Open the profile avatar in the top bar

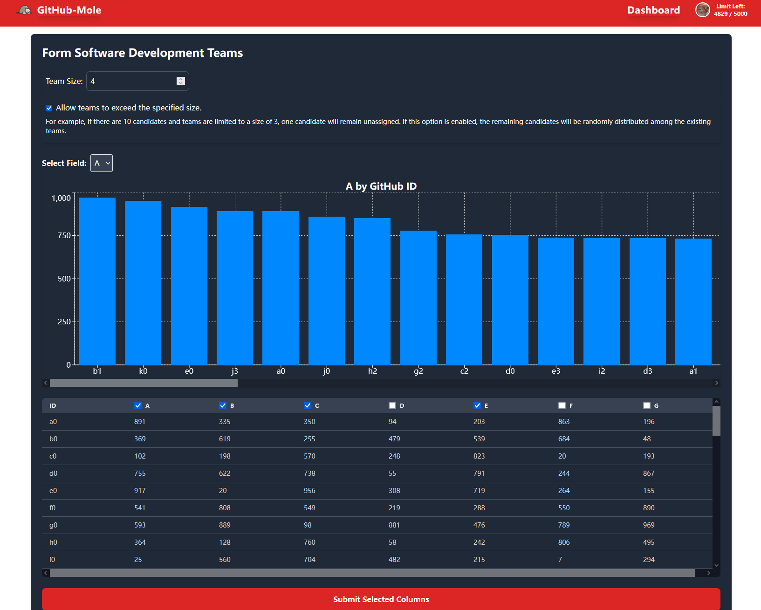pyautogui.click(x=703, y=10)
